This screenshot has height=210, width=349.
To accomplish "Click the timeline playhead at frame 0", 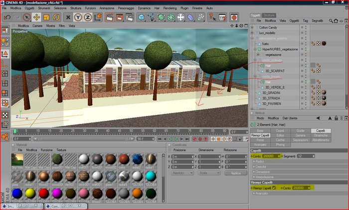I will coord(15,131).
